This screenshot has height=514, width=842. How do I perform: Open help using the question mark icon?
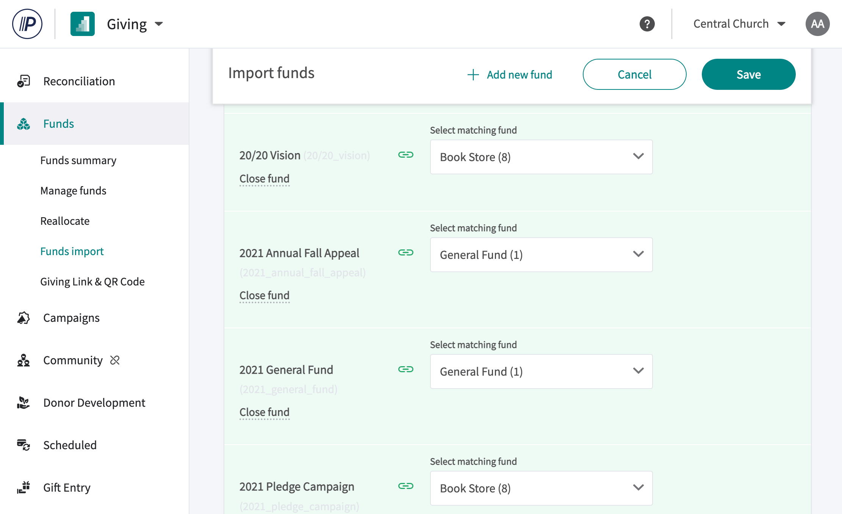coord(647,24)
